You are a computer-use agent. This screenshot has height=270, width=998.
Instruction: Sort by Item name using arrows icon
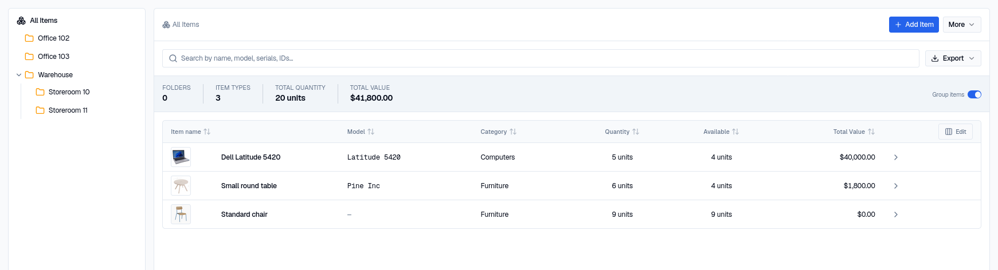207,132
